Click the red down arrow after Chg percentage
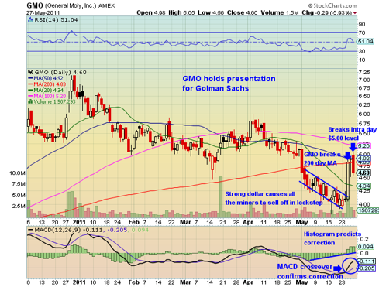This screenshot has height=287, width=379. pos(355,13)
